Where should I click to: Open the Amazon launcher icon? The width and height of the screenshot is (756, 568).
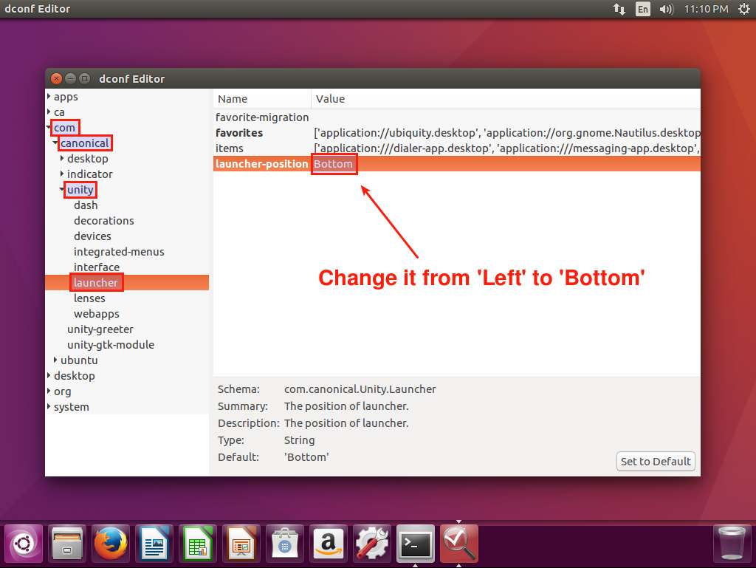pos(329,544)
